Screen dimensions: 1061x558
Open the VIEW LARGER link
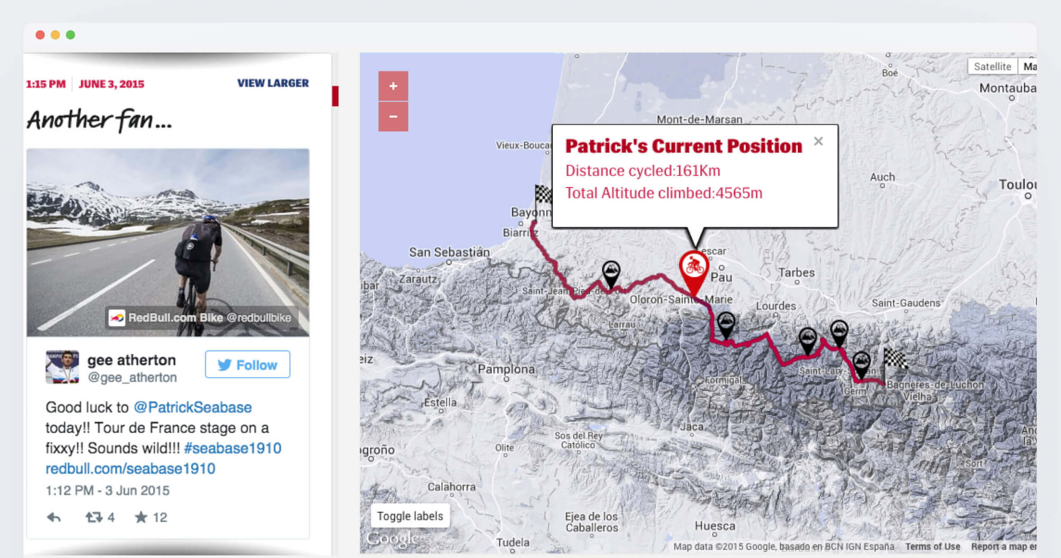click(x=273, y=83)
